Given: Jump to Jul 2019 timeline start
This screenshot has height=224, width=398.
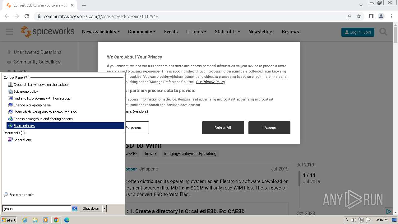Looking at the screenshot, I should pyautogui.click(x=305, y=165).
